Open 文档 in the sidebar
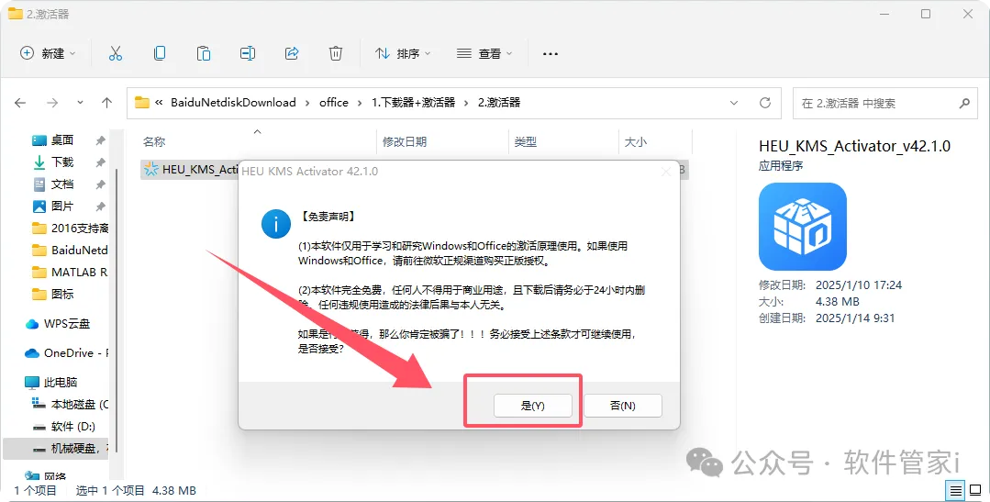990x502 pixels. pyautogui.click(x=61, y=184)
